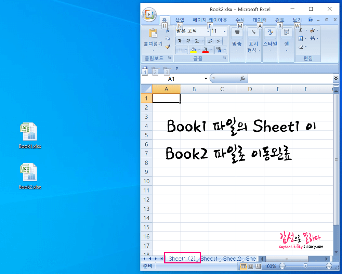Select column B header
The width and height of the screenshot is (342, 274).
[x=194, y=89]
